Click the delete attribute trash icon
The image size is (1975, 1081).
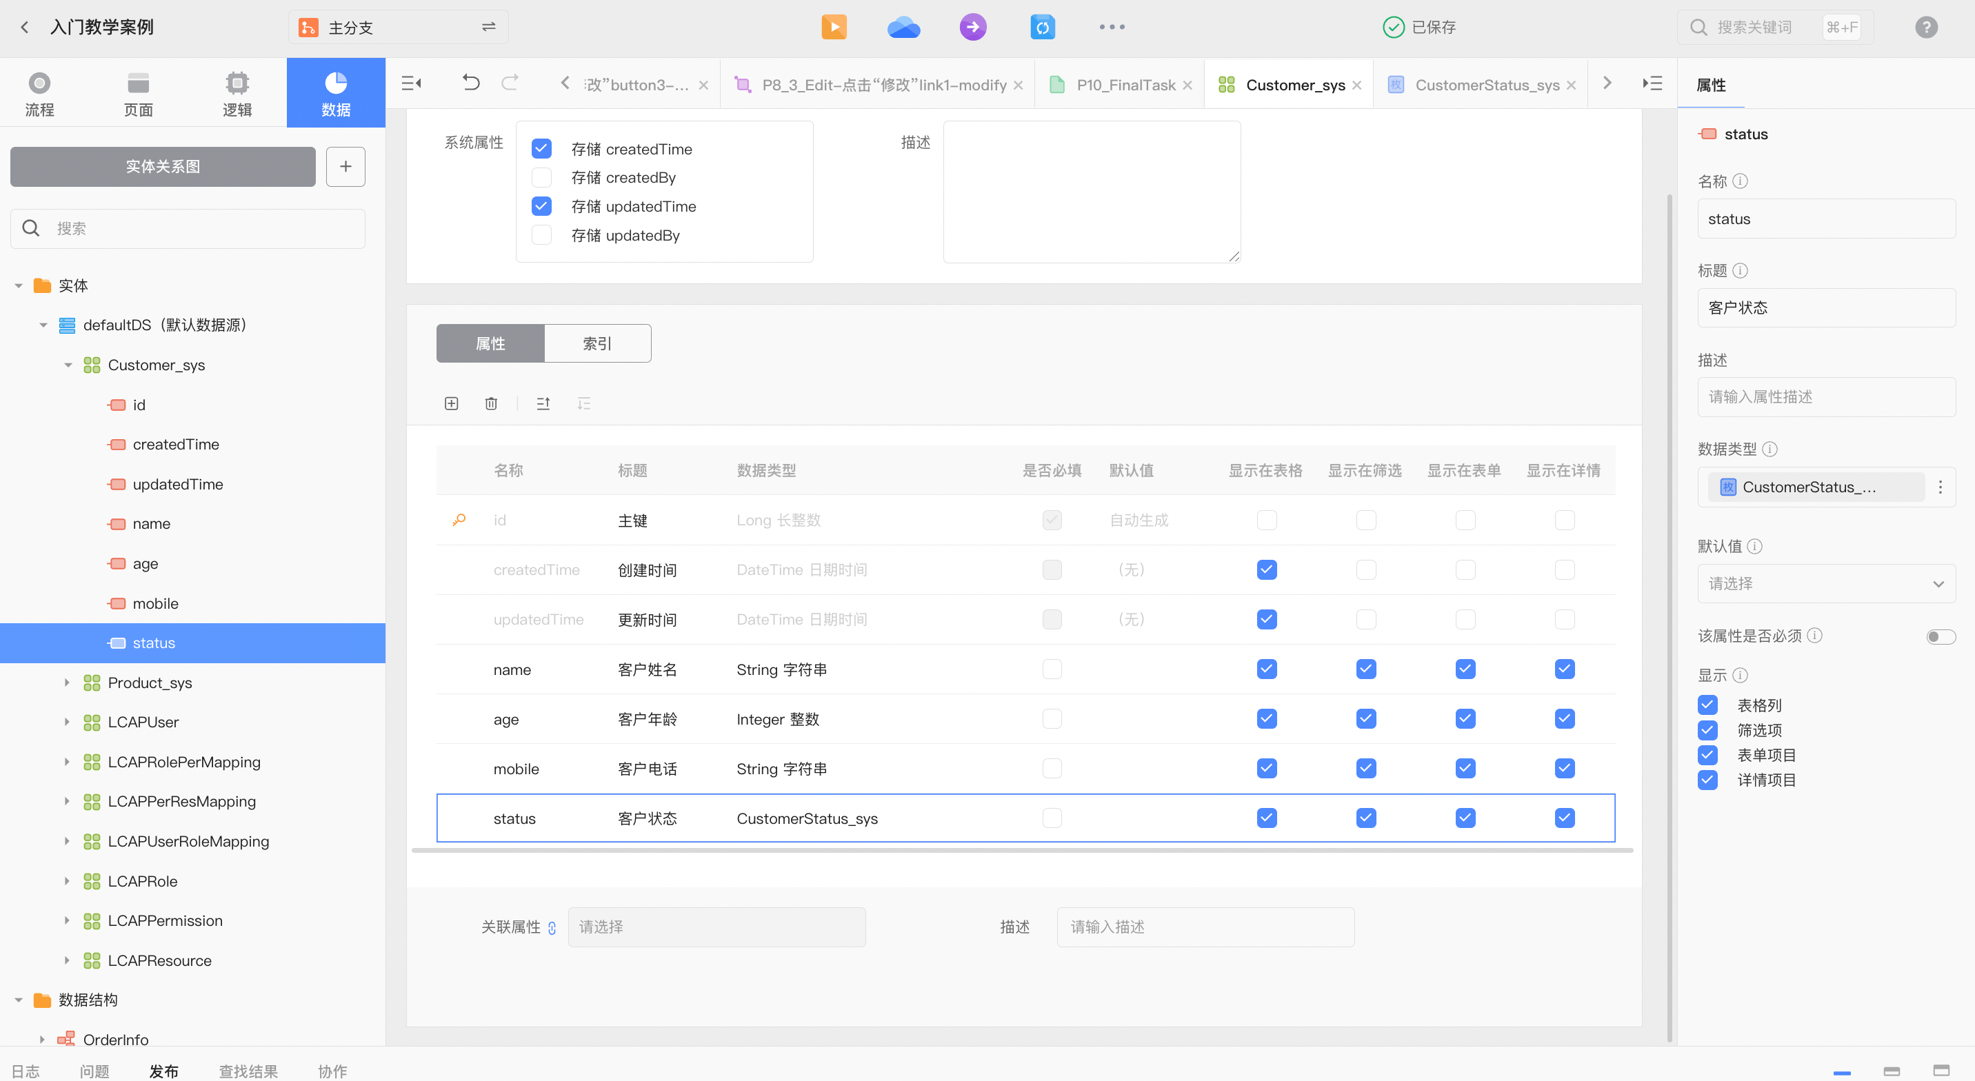point(492,403)
